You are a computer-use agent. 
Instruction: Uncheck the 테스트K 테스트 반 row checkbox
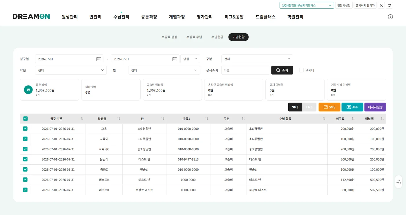tap(25, 179)
